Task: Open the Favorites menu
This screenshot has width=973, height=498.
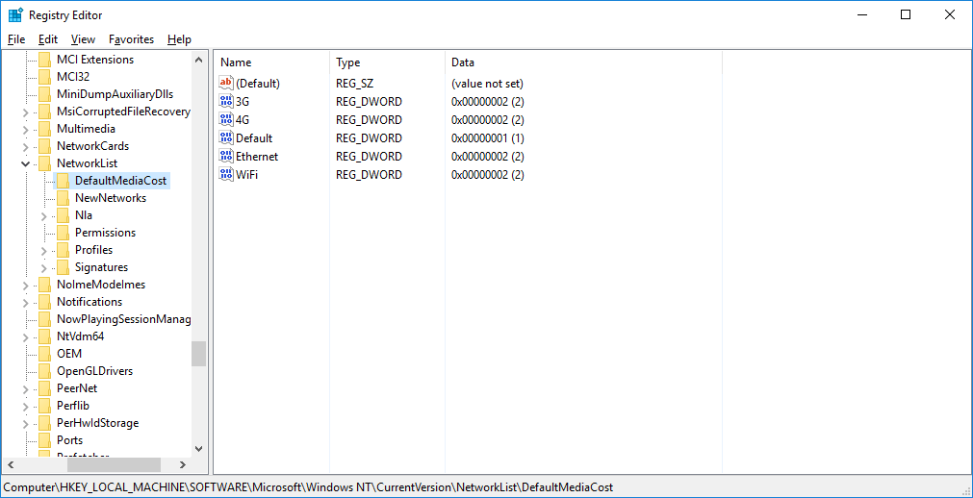Action: [x=131, y=39]
